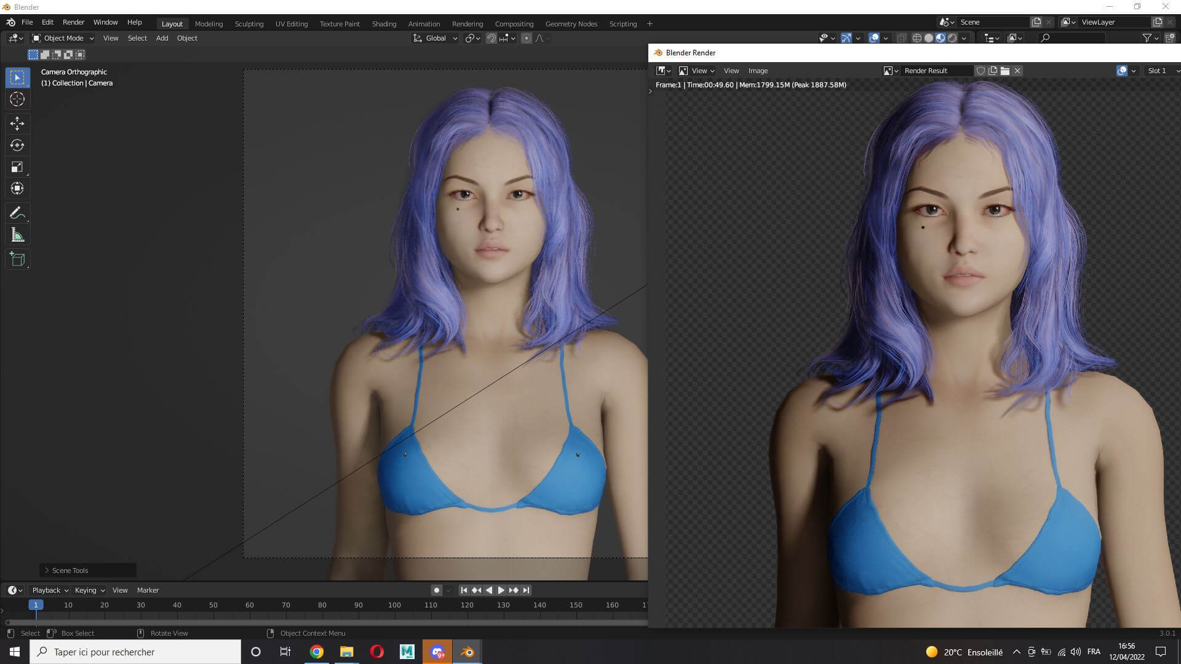This screenshot has width=1181, height=664.
Task: Activate the Annotate pencil tool
Action: (17, 213)
